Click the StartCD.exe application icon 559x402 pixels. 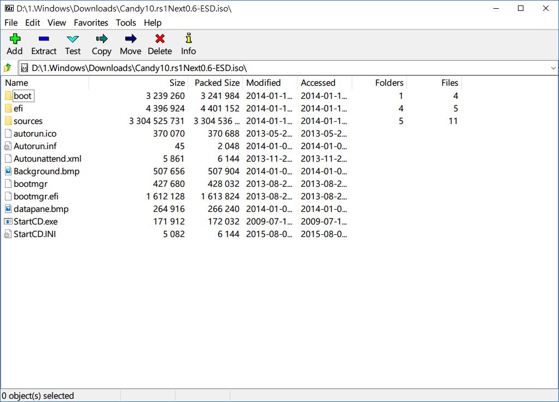(8, 221)
